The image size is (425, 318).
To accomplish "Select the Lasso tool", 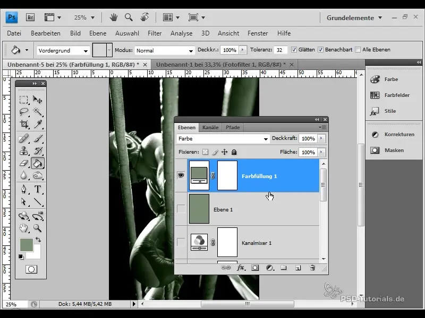I will click(x=24, y=111).
